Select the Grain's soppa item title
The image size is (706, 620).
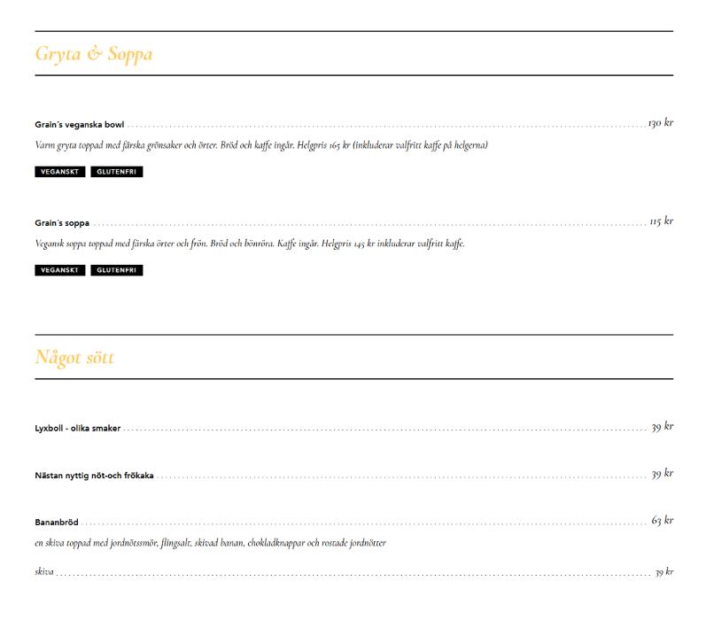[62, 223]
